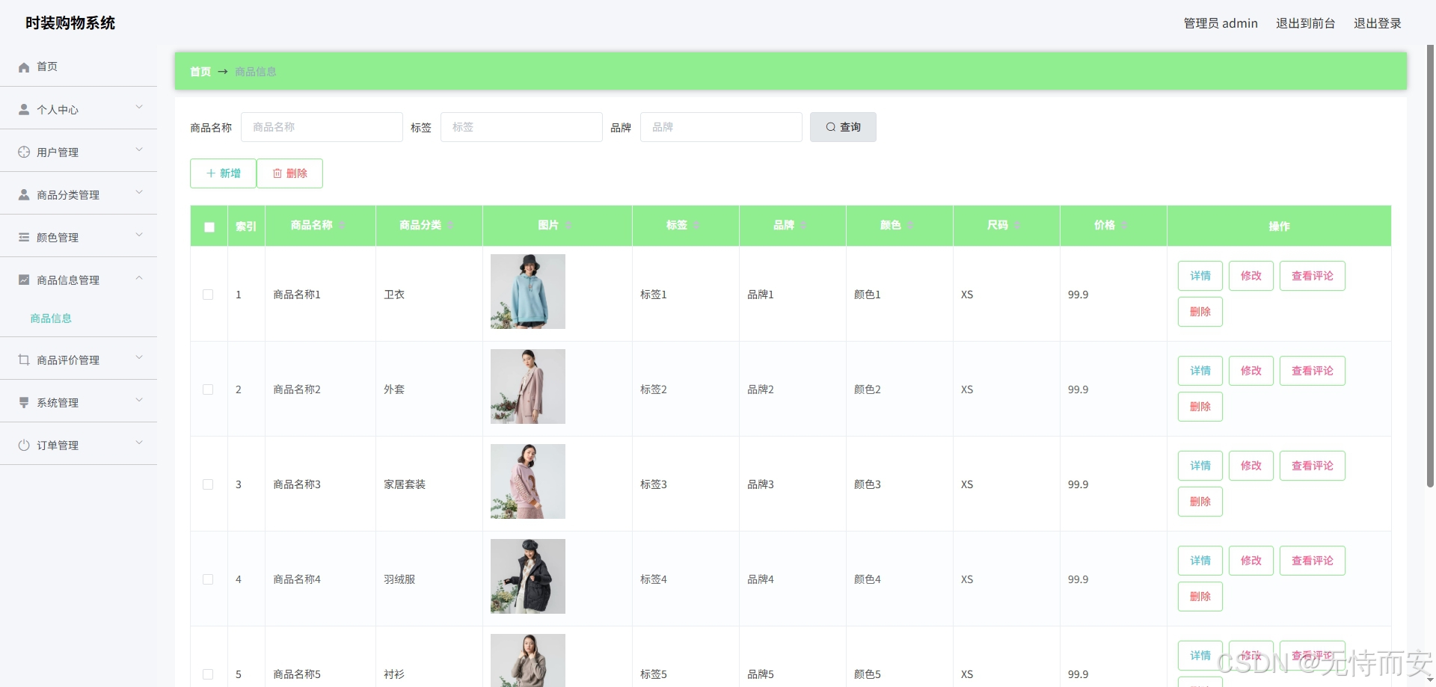Click the black down jacket thumbnail of 商品名称4

tap(528, 576)
